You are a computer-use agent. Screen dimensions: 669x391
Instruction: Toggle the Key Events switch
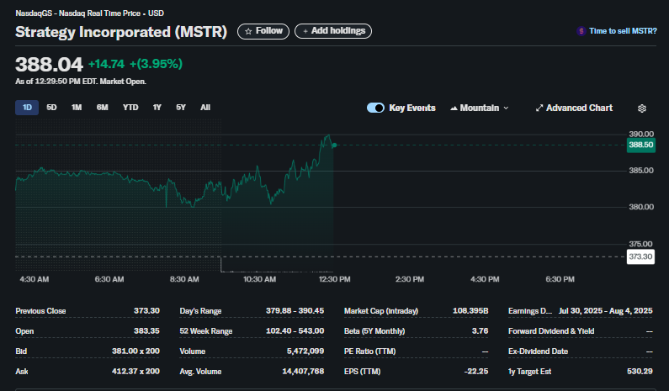375,108
